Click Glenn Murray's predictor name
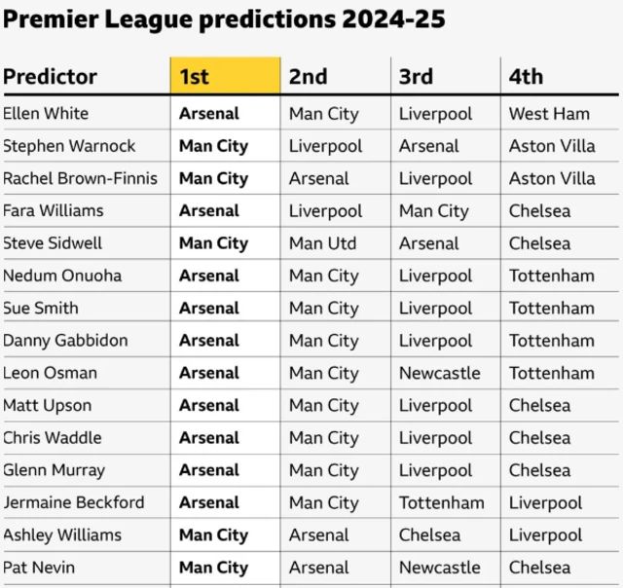 click(54, 469)
